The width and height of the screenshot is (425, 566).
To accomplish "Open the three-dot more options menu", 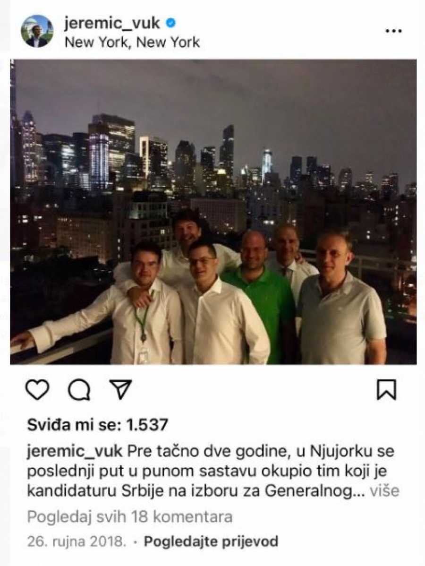I will 394,31.
